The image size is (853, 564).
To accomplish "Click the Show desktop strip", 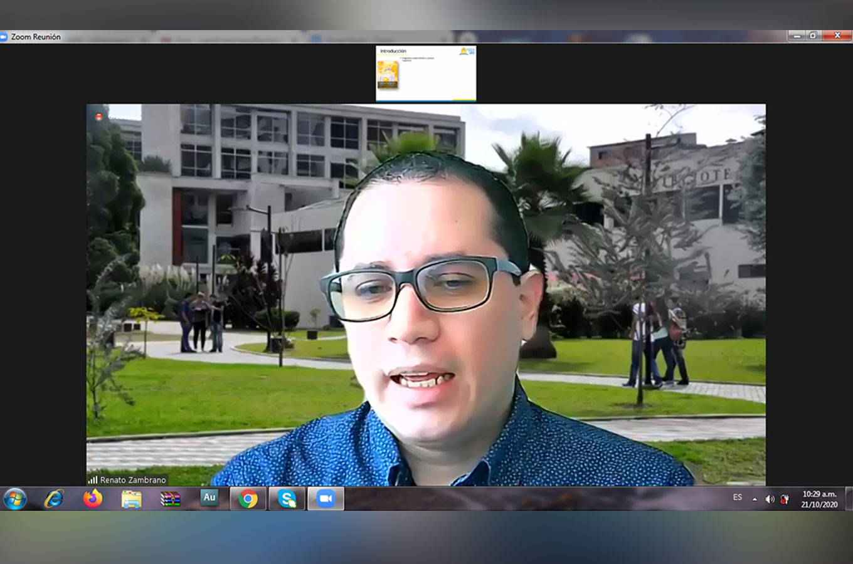I will (849, 499).
